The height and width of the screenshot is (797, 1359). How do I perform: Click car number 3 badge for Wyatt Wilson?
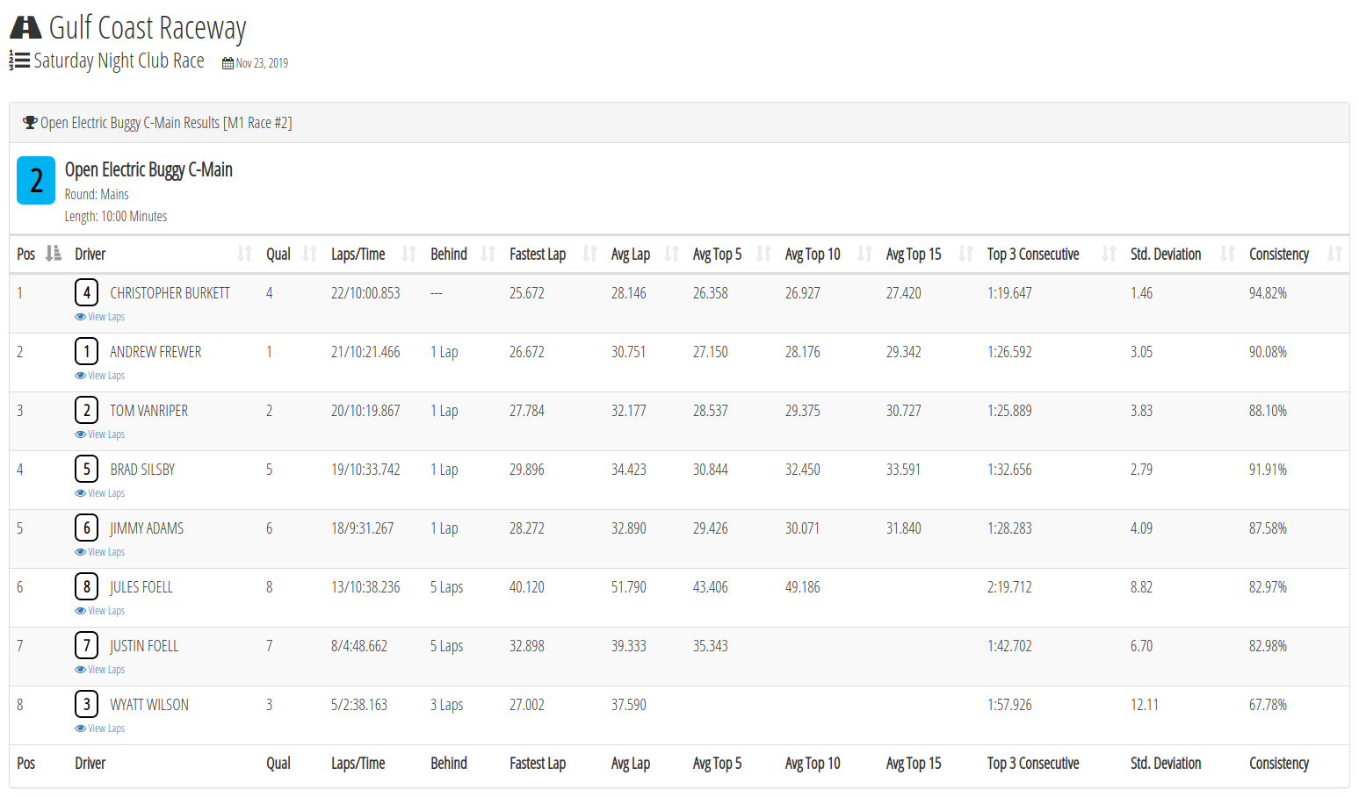click(86, 704)
